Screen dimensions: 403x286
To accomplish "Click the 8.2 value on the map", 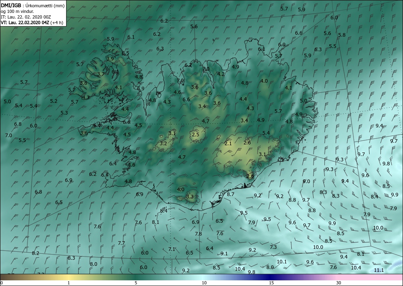I will [35, 253].
